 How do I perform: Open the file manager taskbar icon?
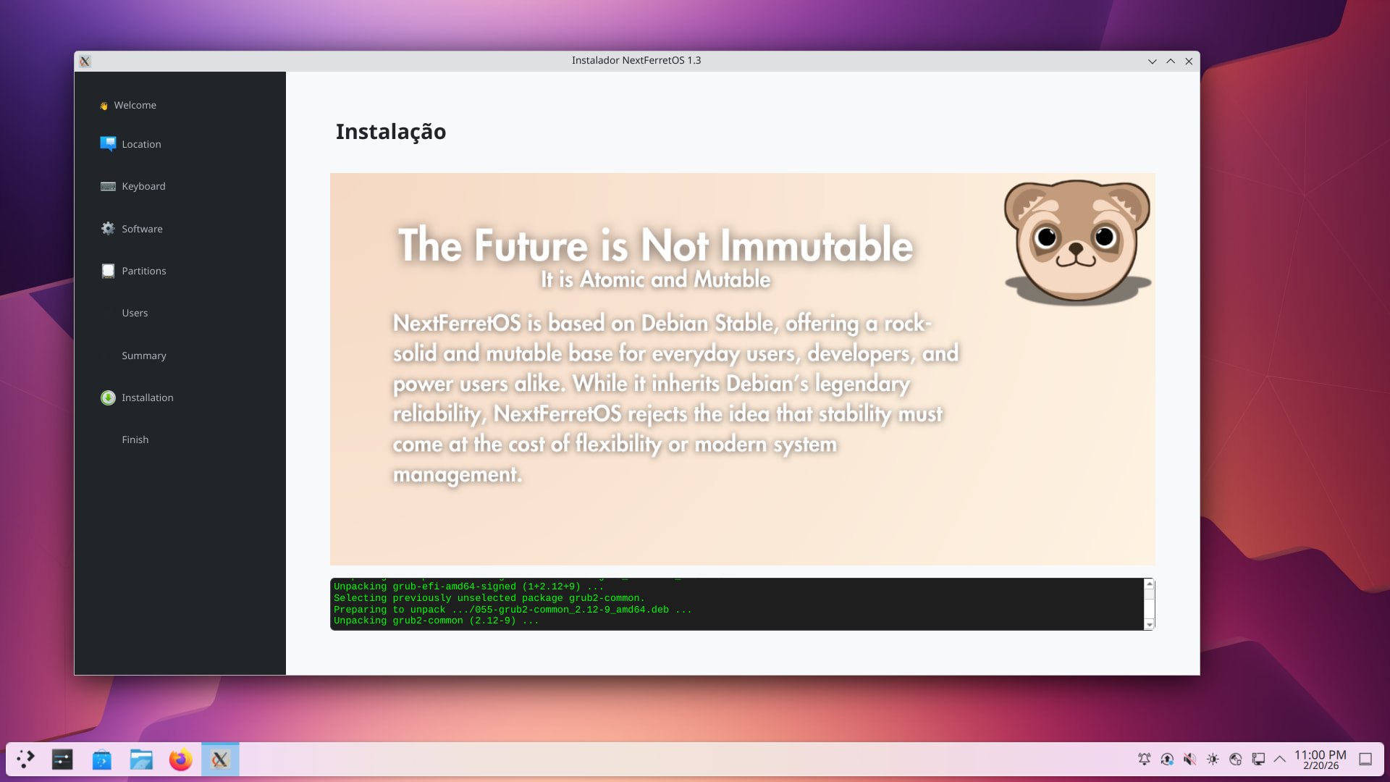point(141,760)
